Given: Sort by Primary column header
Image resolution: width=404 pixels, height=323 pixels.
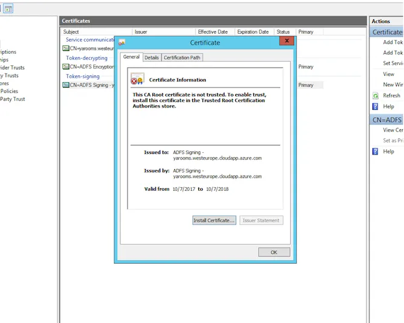Looking at the screenshot, I should click(306, 32).
